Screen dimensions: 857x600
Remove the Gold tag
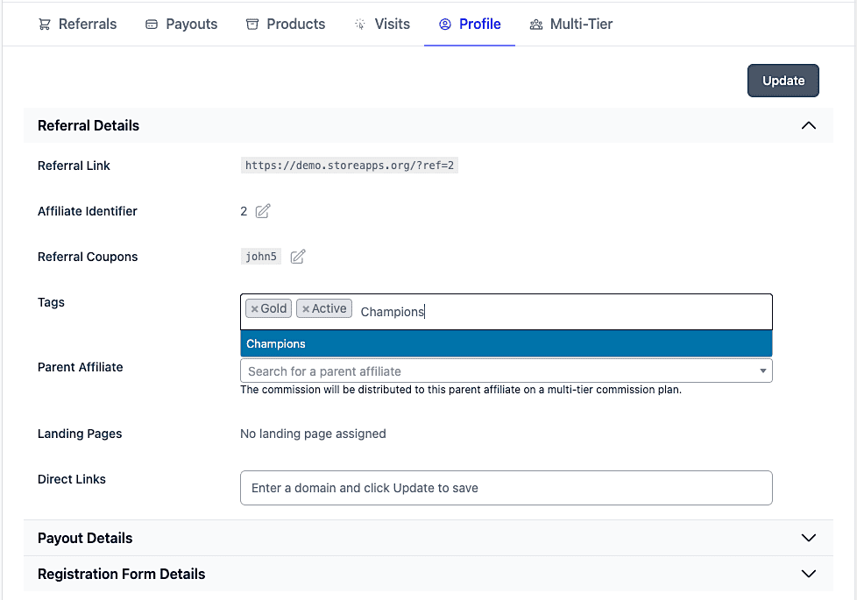(254, 309)
